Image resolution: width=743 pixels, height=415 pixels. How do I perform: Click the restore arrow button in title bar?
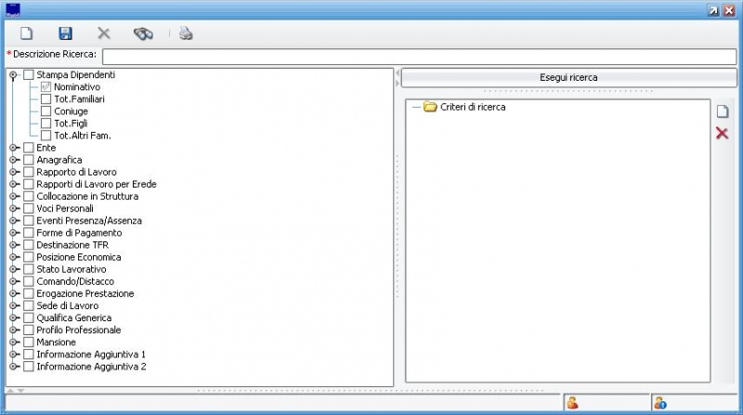click(x=713, y=10)
